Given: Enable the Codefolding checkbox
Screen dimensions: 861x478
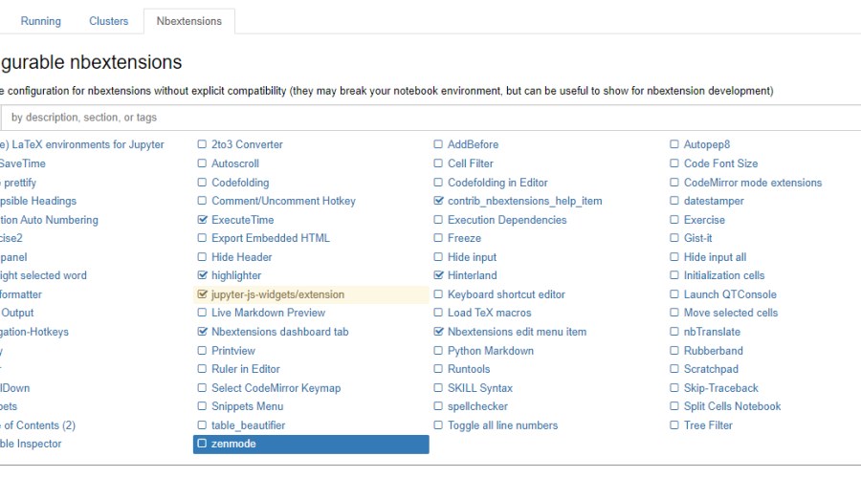Looking at the screenshot, I should click(x=202, y=183).
